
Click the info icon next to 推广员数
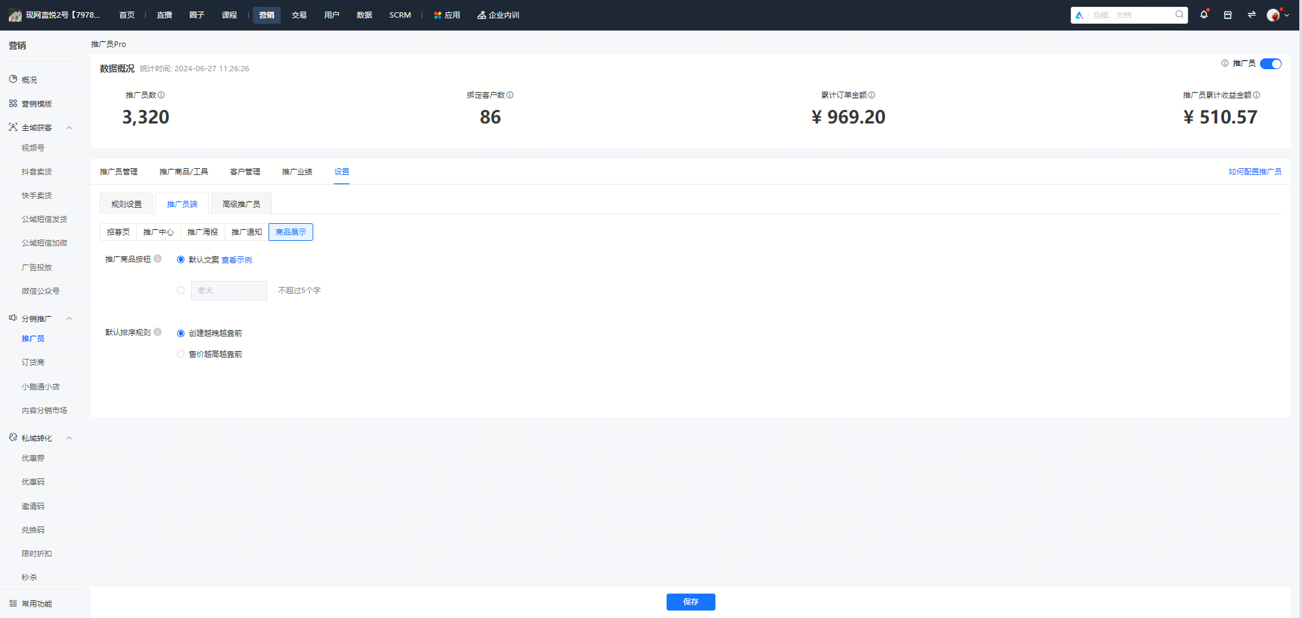161,95
